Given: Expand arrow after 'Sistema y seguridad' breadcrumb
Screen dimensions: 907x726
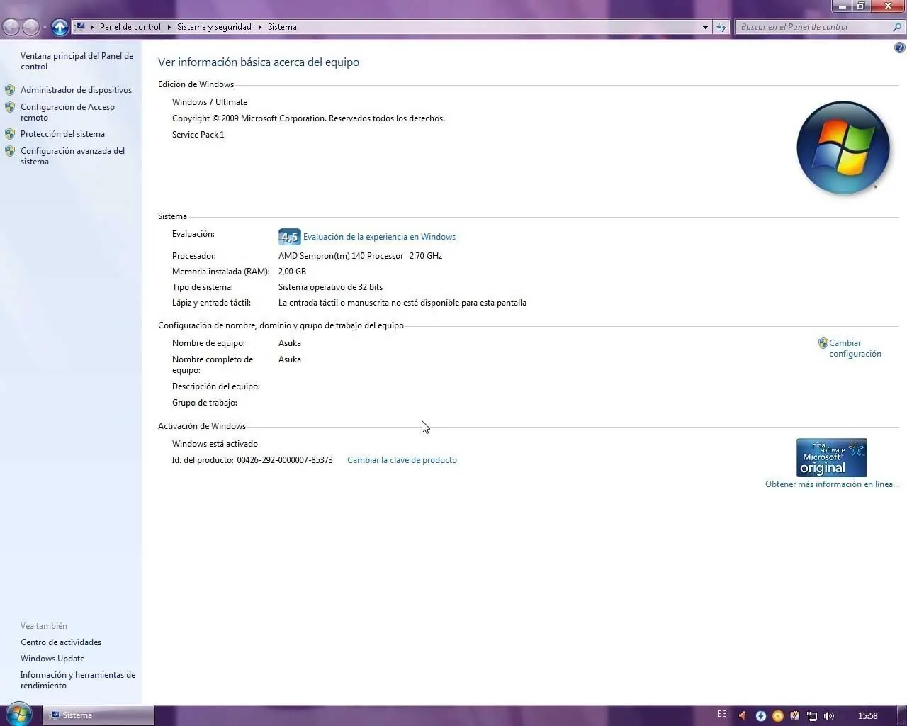Looking at the screenshot, I should coord(260,27).
